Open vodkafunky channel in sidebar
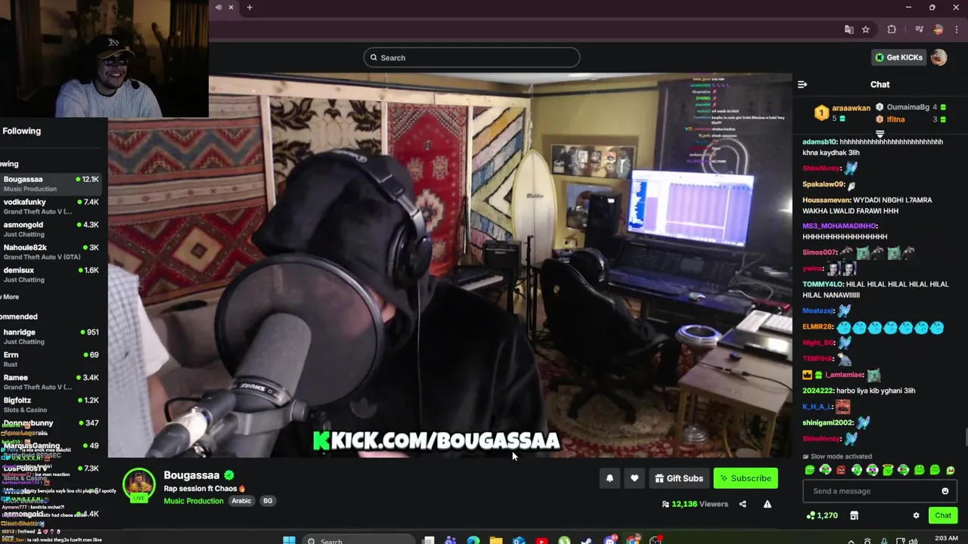 pos(51,206)
